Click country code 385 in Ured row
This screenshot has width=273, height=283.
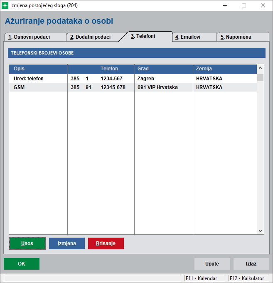(75, 79)
